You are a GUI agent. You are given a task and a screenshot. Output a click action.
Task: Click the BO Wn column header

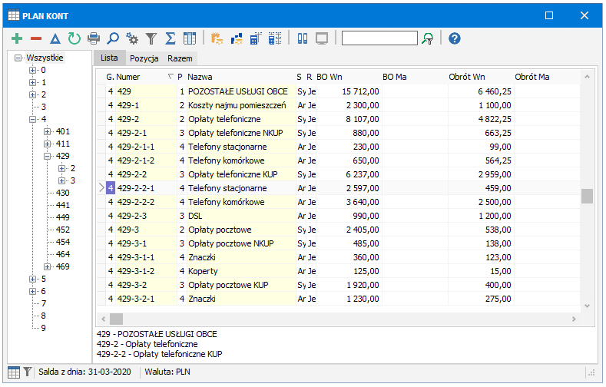click(349, 77)
